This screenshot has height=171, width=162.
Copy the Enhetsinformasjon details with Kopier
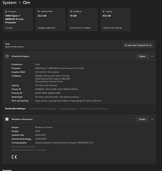pyautogui.click(x=142, y=56)
